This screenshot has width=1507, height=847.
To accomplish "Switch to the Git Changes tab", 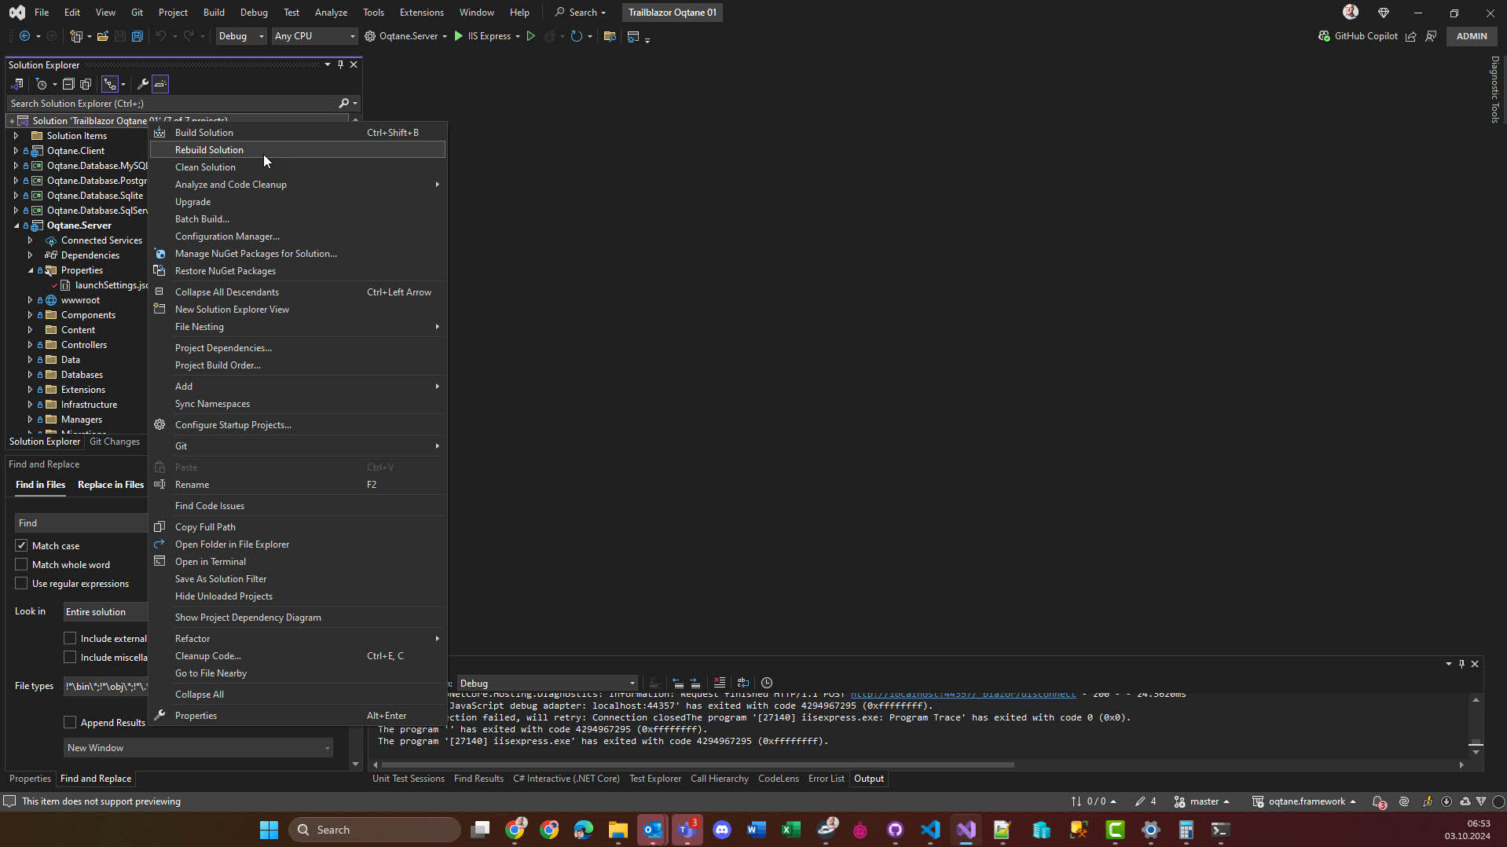I will [x=115, y=442].
